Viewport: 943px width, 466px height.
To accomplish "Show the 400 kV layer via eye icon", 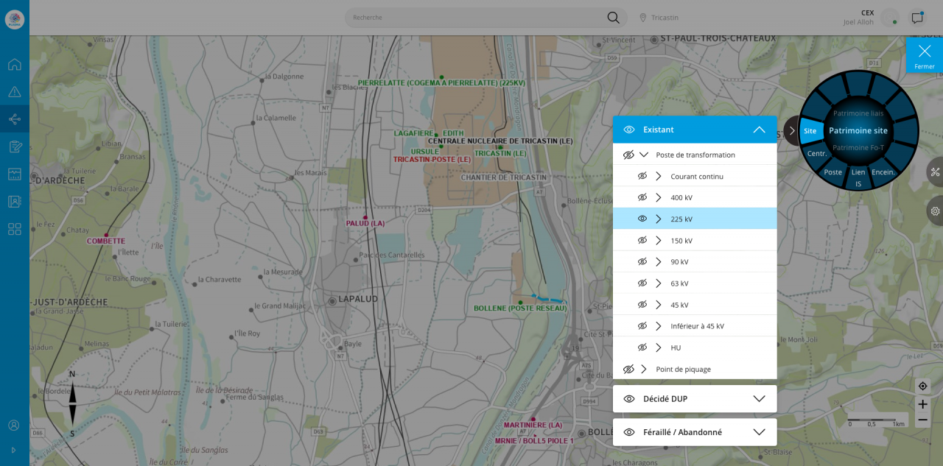I will pyautogui.click(x=642, y=197).
